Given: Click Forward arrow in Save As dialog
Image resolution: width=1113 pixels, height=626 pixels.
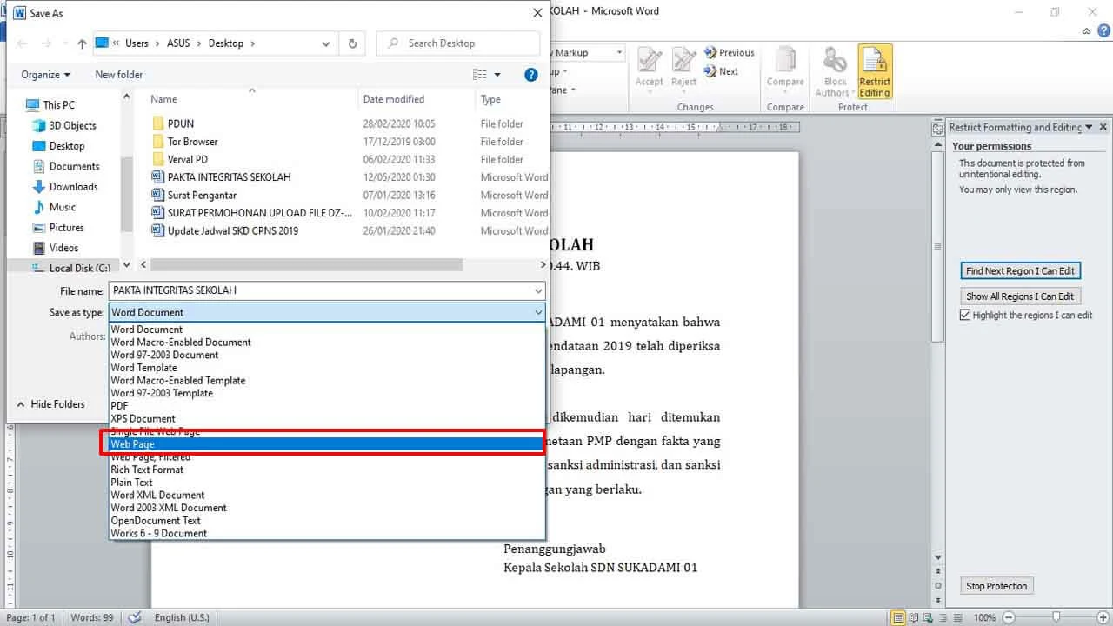Looking at the screenshot, I should (48, 43).
